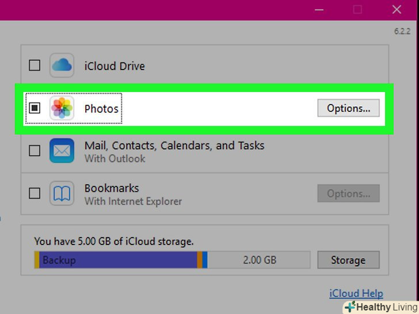Click the iCloud Drive cloud icon

point(62,66)
